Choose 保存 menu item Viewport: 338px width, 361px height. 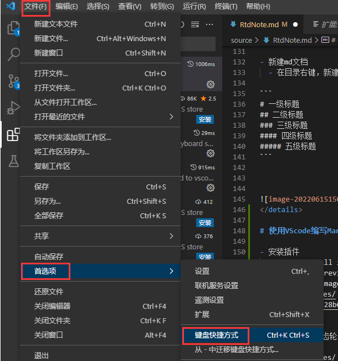point(100,187)
